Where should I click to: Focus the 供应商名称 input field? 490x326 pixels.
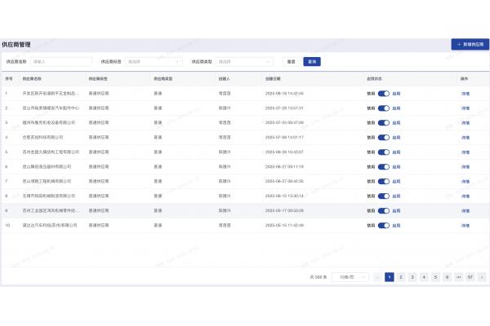click(x=61, y=61)
